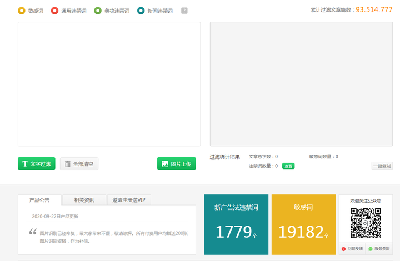Screen dimensions: 400x261
Task: Click the 违禁词数量 statistic label
Action: (263, 166)
